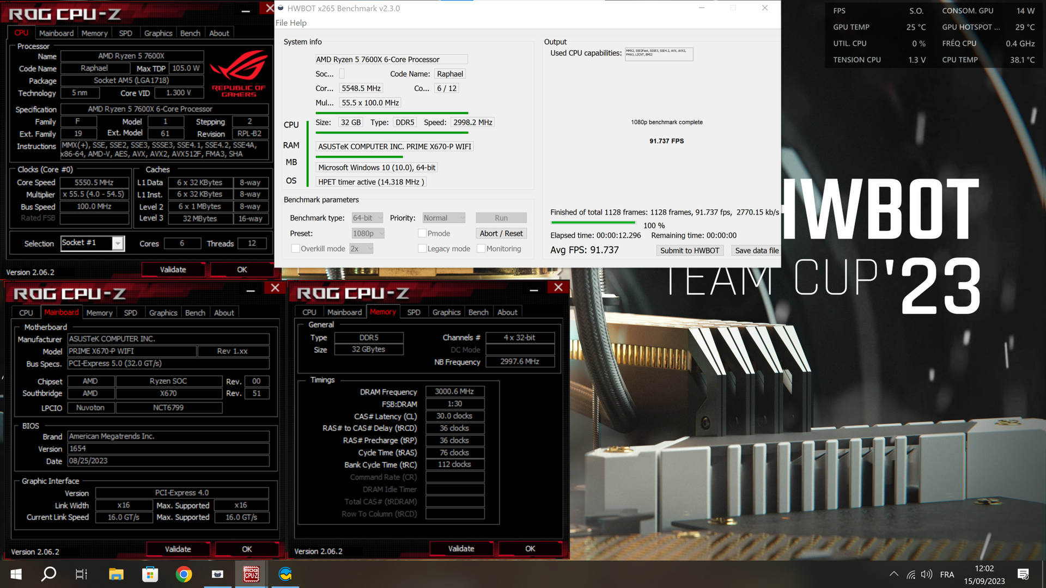Image resolution: width=1046 pixels, height=588 pixels.
Task: Open the File menu in HWBOT
Action: [281, 23]
